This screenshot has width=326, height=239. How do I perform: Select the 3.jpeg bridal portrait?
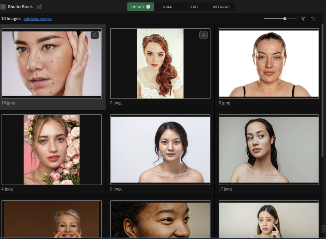[x=160, y=63]
